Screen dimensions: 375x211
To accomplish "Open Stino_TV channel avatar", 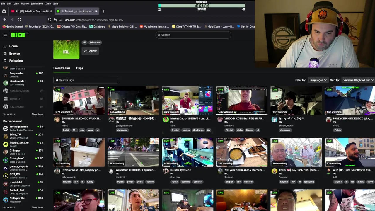I will pos(6,136).
